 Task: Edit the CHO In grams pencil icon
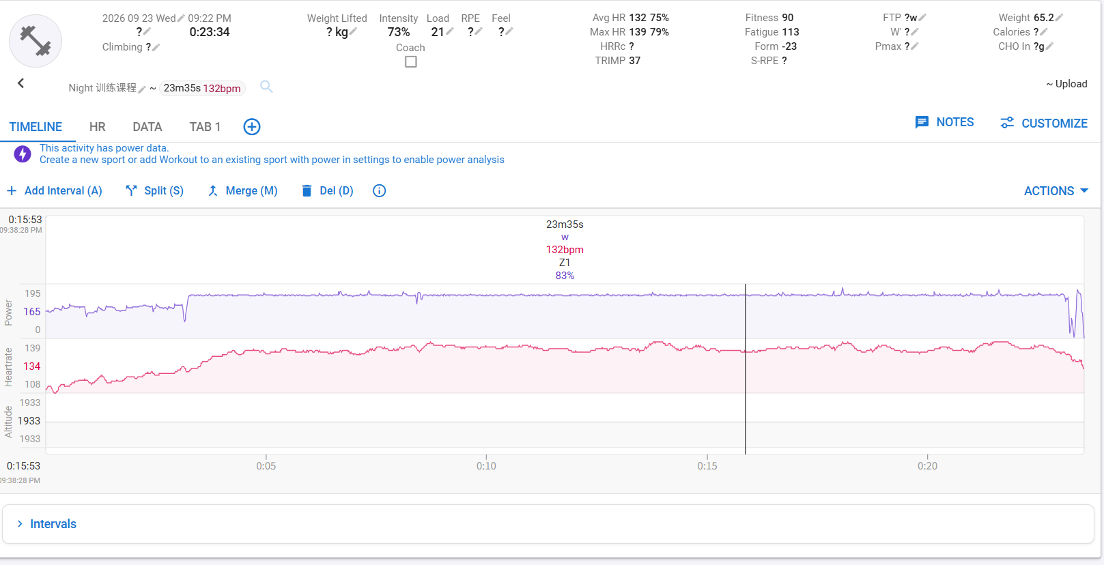1049,46
